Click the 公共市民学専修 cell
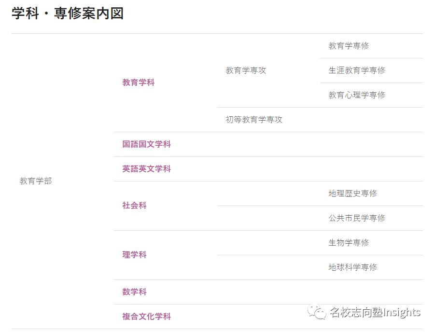This screenshot has width=434, height=332. pos(357,218)
